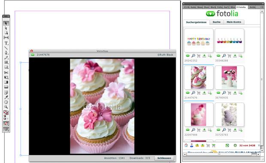Click the green refresh icon in footer

[227, 145]
